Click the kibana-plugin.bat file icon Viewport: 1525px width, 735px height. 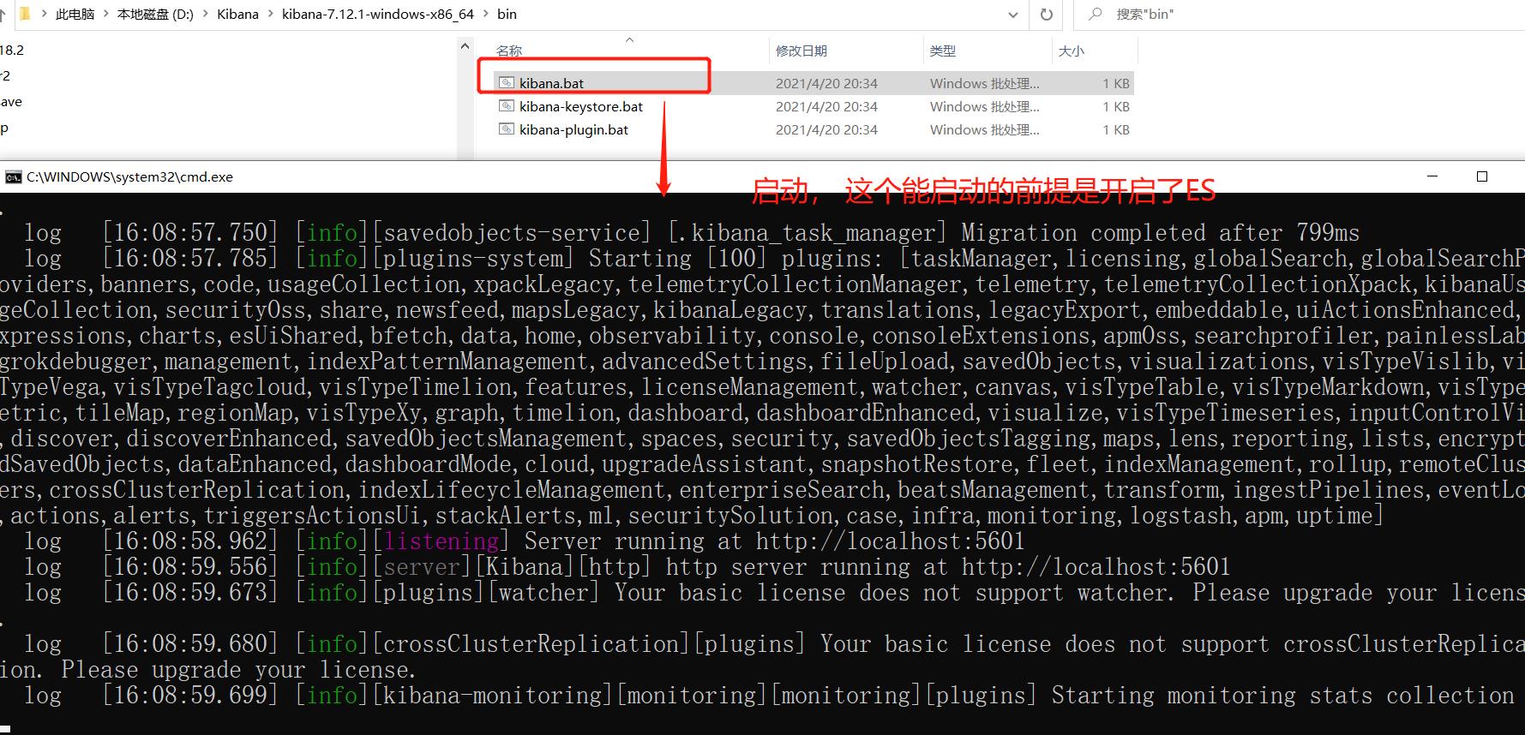(507, 129)
